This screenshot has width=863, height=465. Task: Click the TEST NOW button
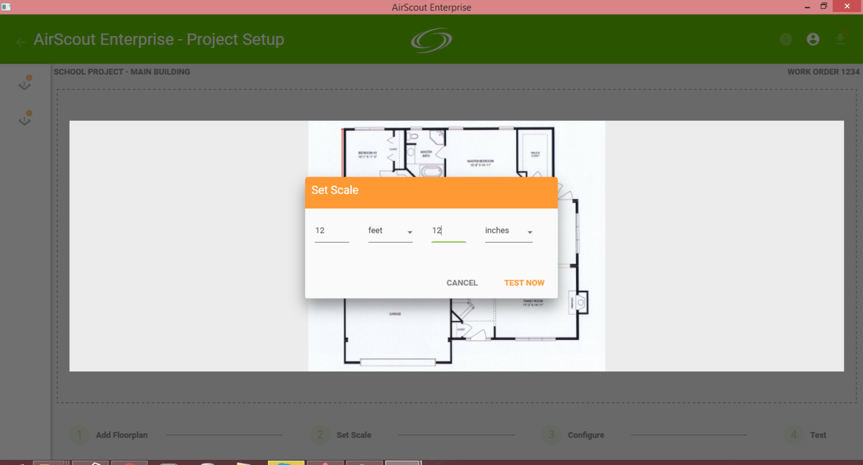coord(524,283)
